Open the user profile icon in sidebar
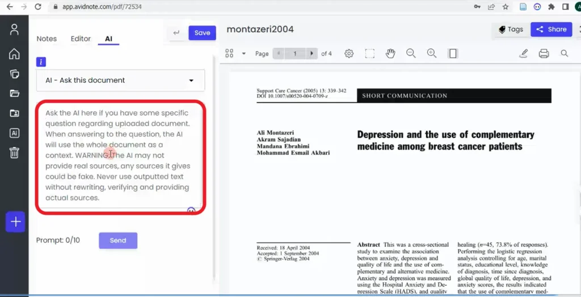The height and width of the screenshot is (297, 581). [14, 29]
